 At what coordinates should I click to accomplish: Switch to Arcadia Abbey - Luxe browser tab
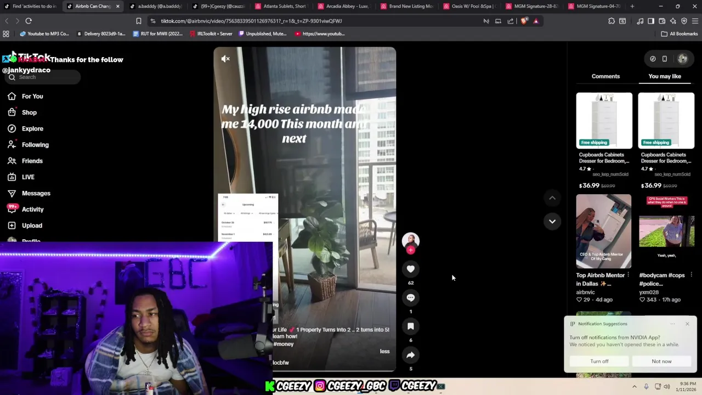tap(344, 6)
